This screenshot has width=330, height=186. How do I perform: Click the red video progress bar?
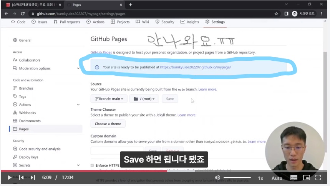[x=84, y=171]
